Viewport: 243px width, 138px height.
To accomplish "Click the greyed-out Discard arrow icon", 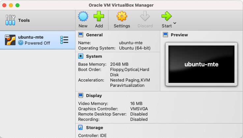I will coord(145,16).
